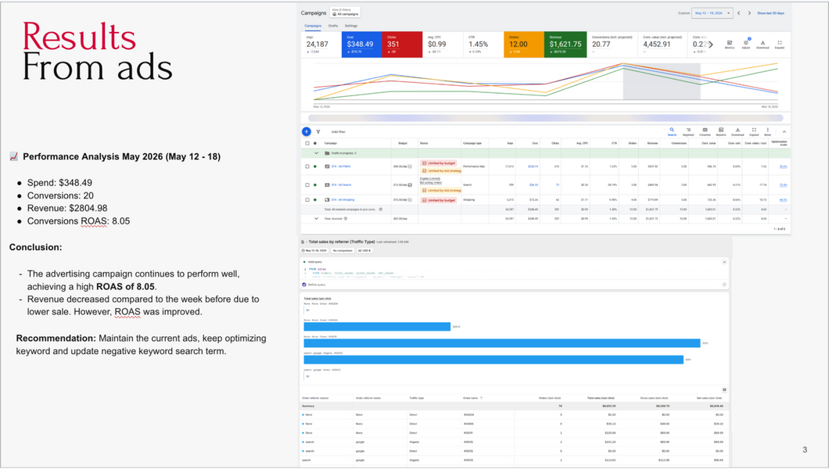
Task: Open the Columns icon in table toolbar
Action: pyautogui.click(x=705, y=131)
